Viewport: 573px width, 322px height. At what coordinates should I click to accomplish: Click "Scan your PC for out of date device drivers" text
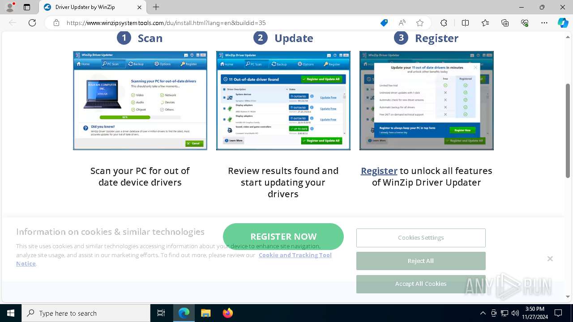tap(140, 177)
